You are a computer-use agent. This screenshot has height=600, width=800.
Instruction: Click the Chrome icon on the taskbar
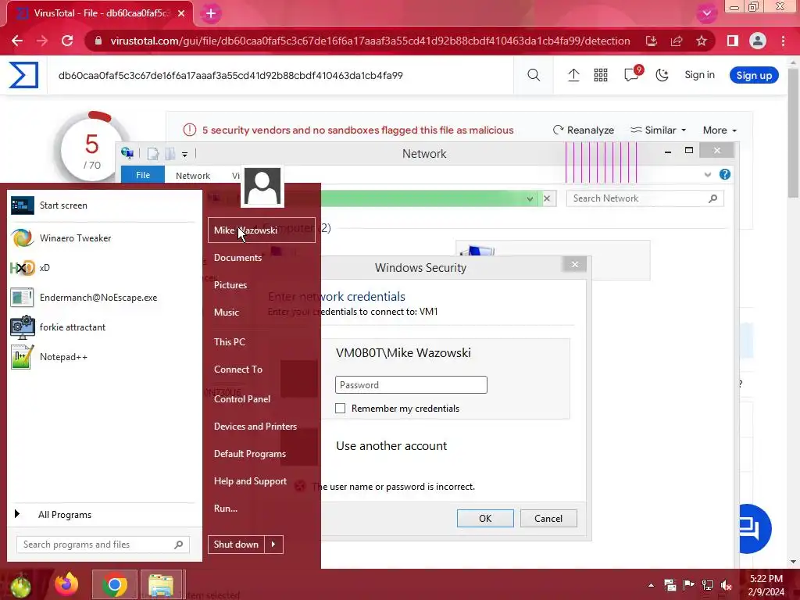click(114, 584)
